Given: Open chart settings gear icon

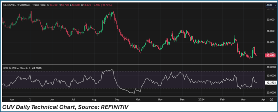Looking at the screenshot, I should click(271, 99).
